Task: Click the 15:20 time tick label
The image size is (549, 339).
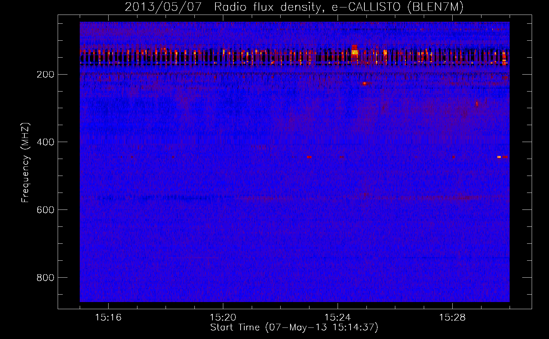Action: tap(223, 318)
